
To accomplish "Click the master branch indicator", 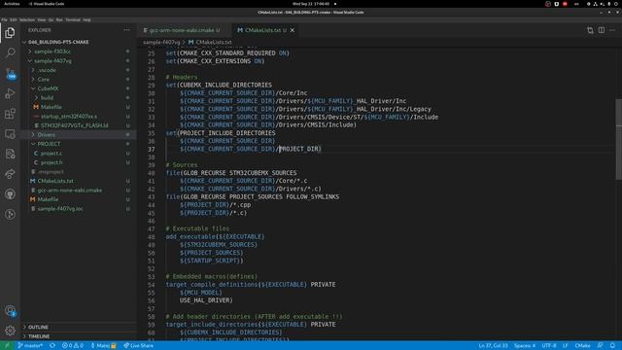I will tap(30, 346).
